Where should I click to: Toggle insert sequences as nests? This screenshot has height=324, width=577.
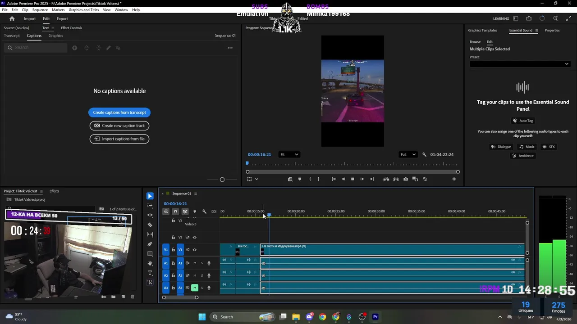tap(166, 211)
